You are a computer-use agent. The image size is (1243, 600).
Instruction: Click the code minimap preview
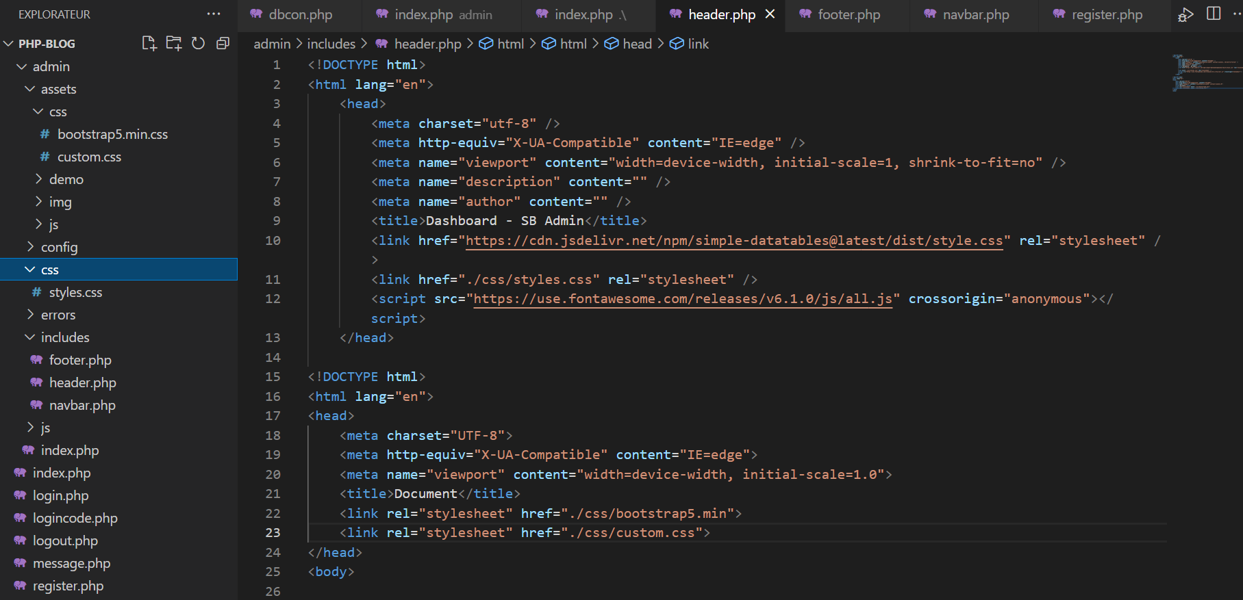[x=1207, y=73]
